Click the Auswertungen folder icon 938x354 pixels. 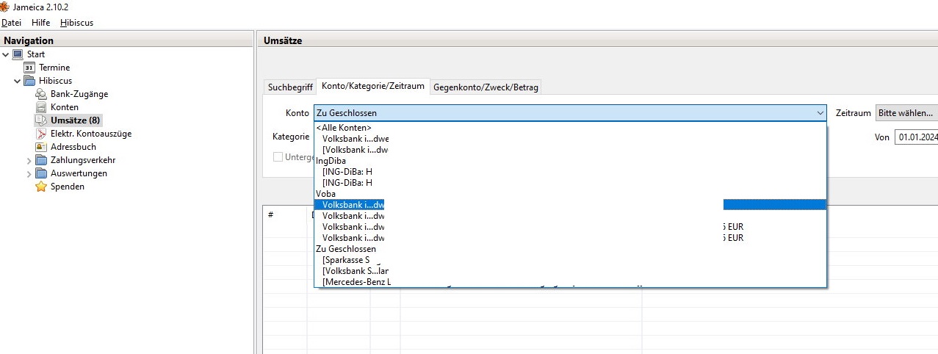click(42, 173)
